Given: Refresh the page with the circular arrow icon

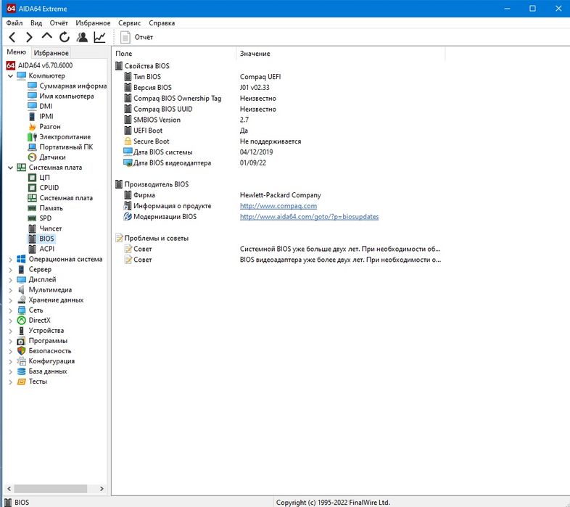Looking at the screenshot, I should point(65,37).
